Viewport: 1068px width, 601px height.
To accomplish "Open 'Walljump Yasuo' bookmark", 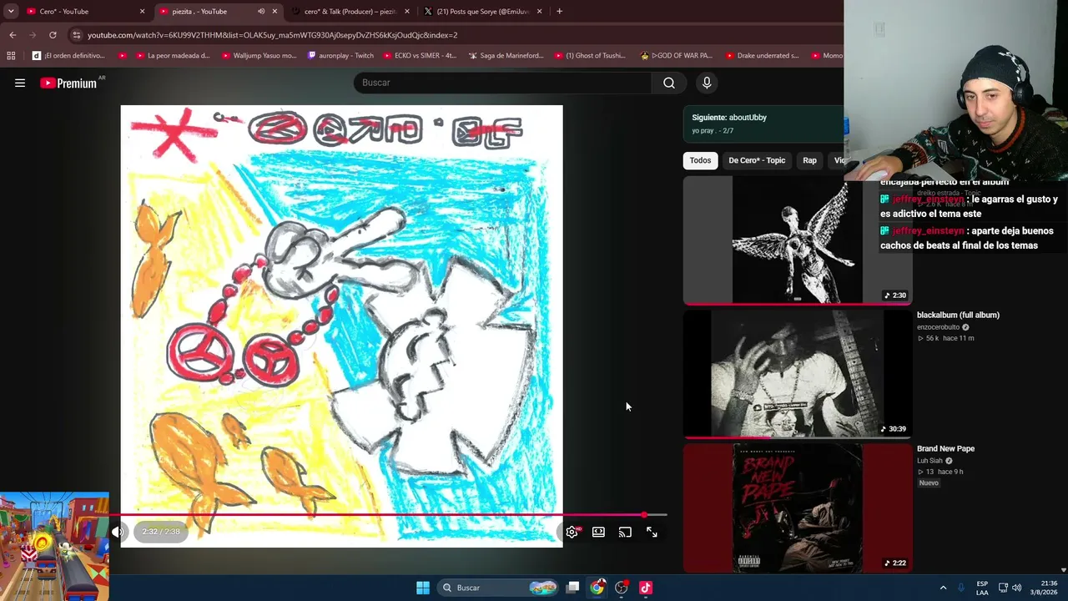I will click(x=259, y=56).
